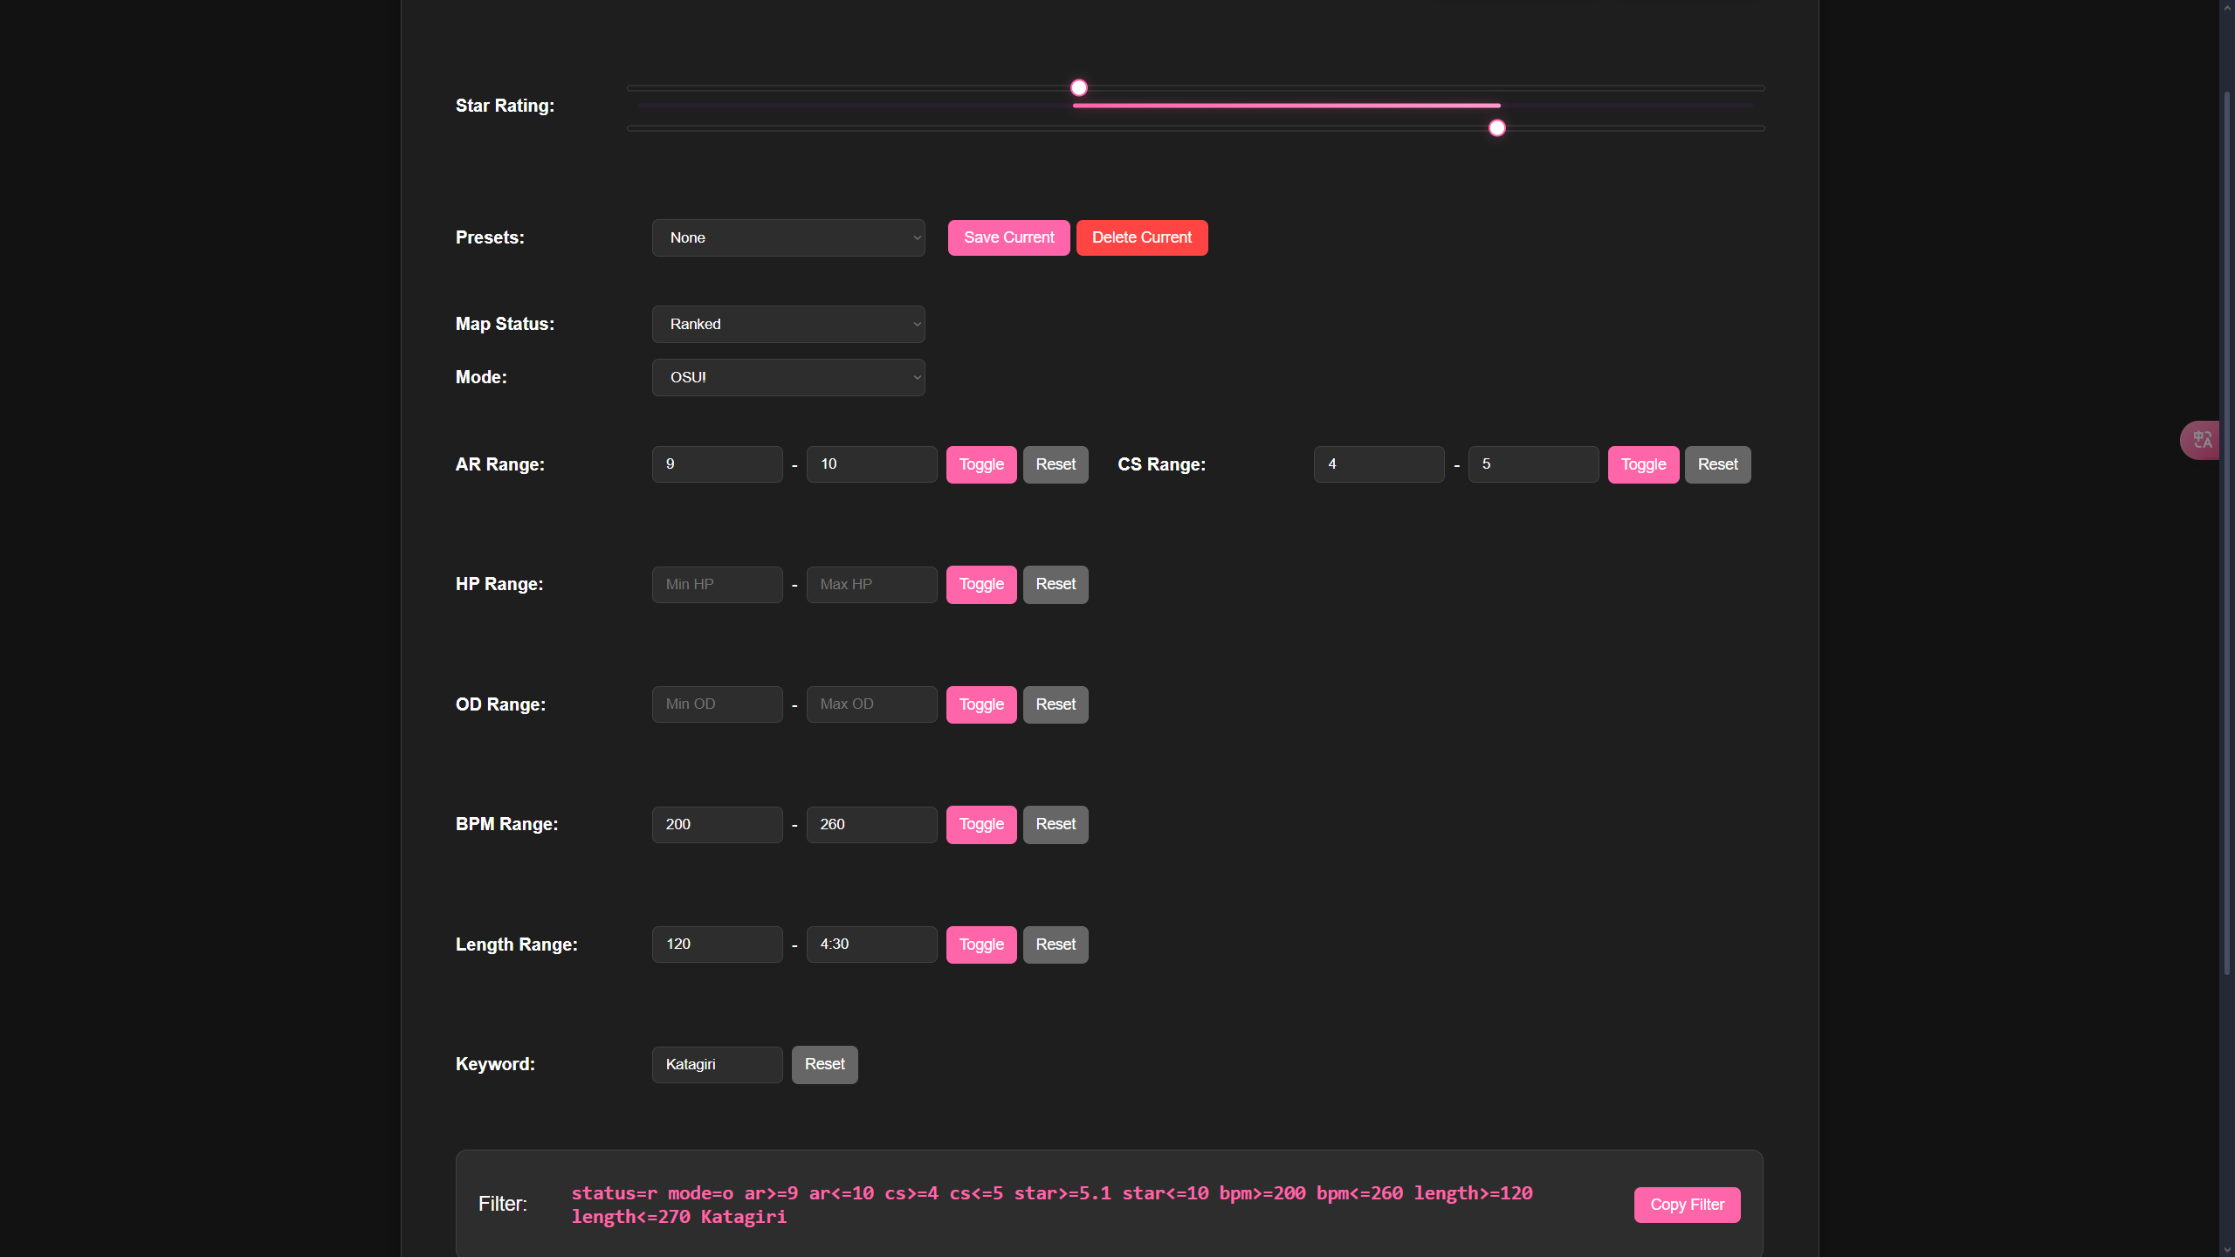Open the Map Status dropdown
The image size is (2235, 1257).
coord(787,324)
